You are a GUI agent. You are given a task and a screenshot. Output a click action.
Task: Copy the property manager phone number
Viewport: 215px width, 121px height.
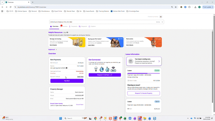(83, 96)
